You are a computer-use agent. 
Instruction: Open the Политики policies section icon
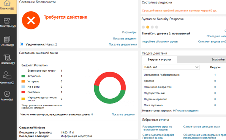pyautogui.click(x=7, y=57)
